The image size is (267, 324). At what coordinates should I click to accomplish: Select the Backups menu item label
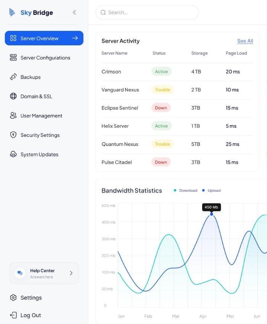pyautogui.click(x=31, y=77)
